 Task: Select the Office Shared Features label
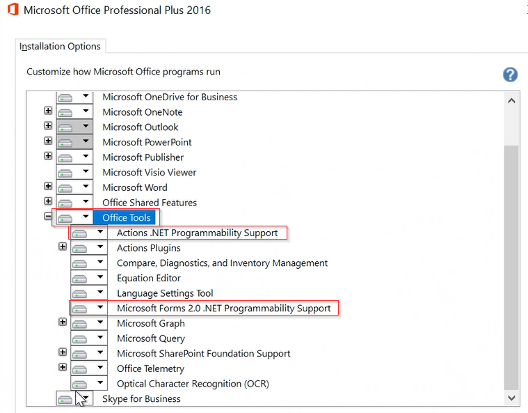click(x=150, y=202)
